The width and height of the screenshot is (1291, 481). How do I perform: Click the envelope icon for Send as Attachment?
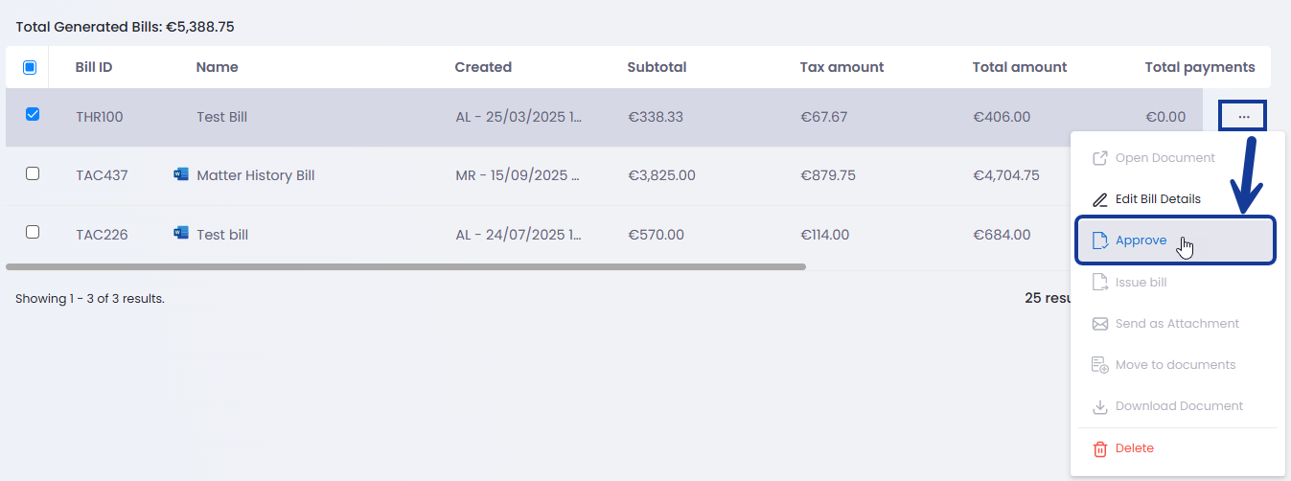[1100, 324]
